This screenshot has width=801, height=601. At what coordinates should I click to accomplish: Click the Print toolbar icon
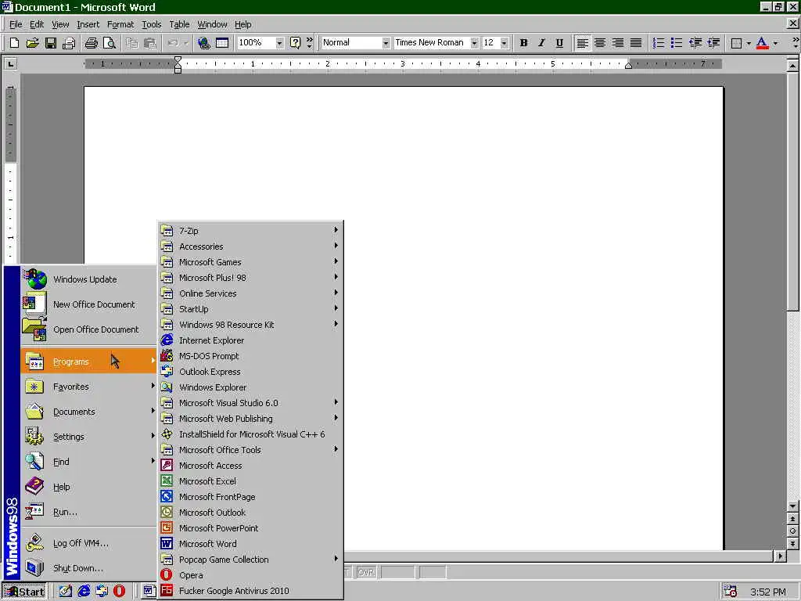tap(92, 43)
